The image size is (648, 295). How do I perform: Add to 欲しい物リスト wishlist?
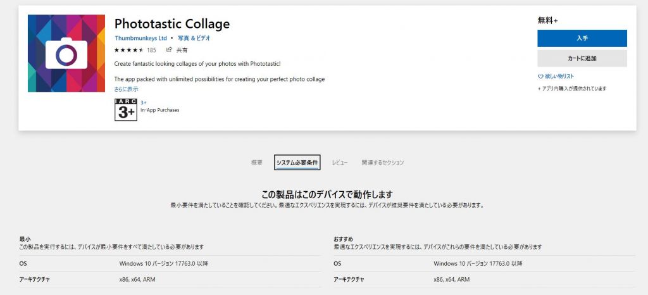tap(559, 77)
